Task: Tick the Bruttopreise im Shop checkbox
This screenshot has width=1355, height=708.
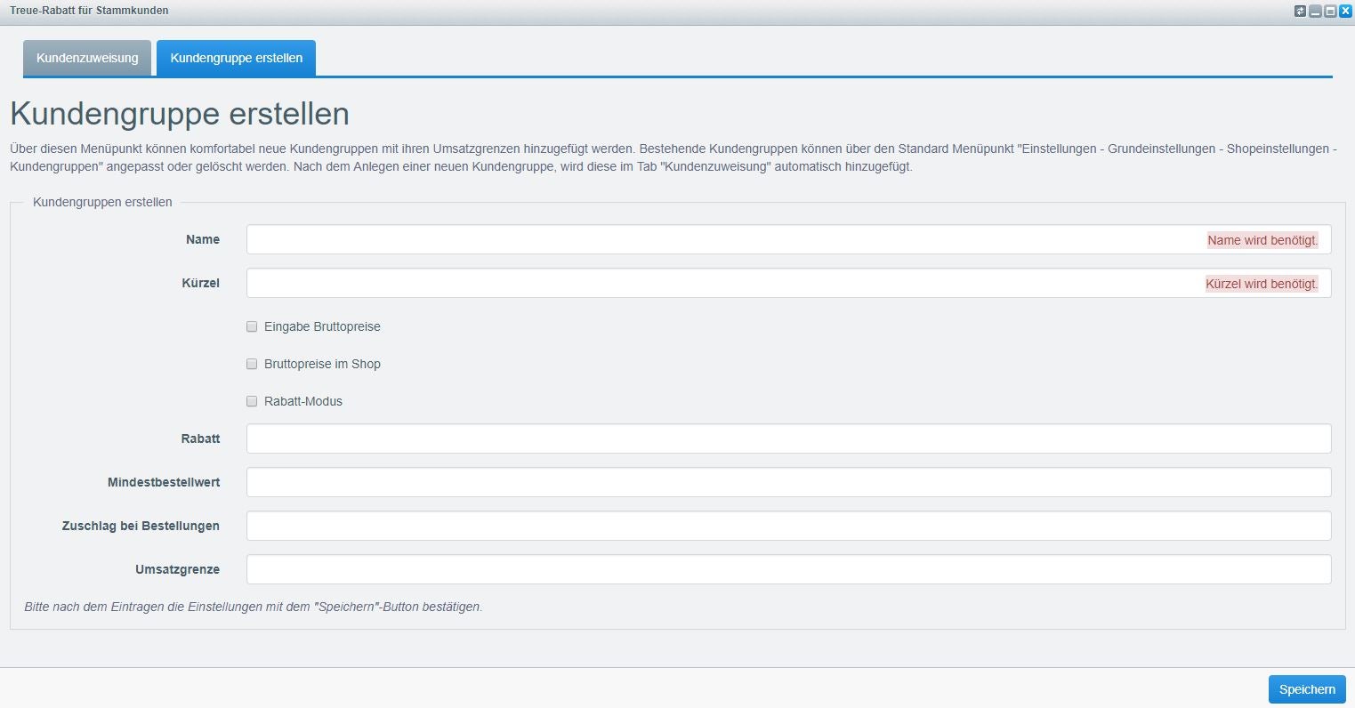Action: (x=252, y=364)
